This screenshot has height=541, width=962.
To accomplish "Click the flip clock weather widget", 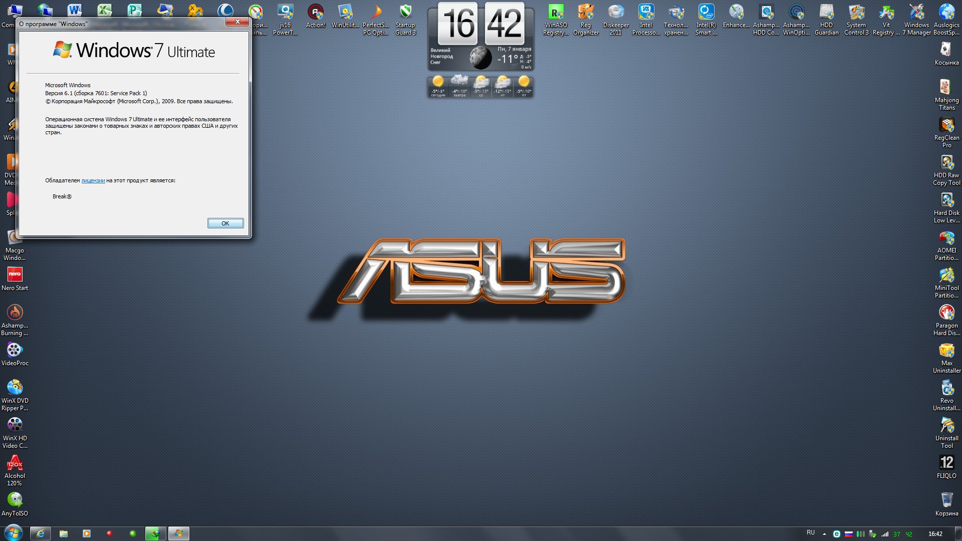I will click(481, 50).
